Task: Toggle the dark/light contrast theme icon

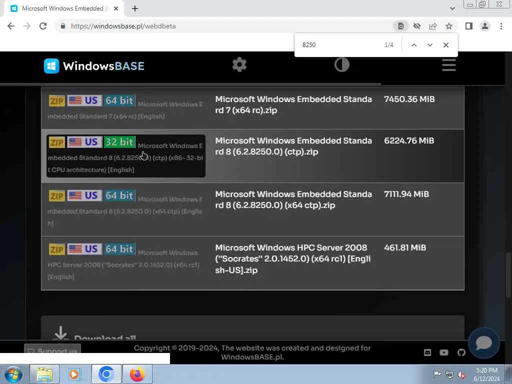Action: (342, 64)
